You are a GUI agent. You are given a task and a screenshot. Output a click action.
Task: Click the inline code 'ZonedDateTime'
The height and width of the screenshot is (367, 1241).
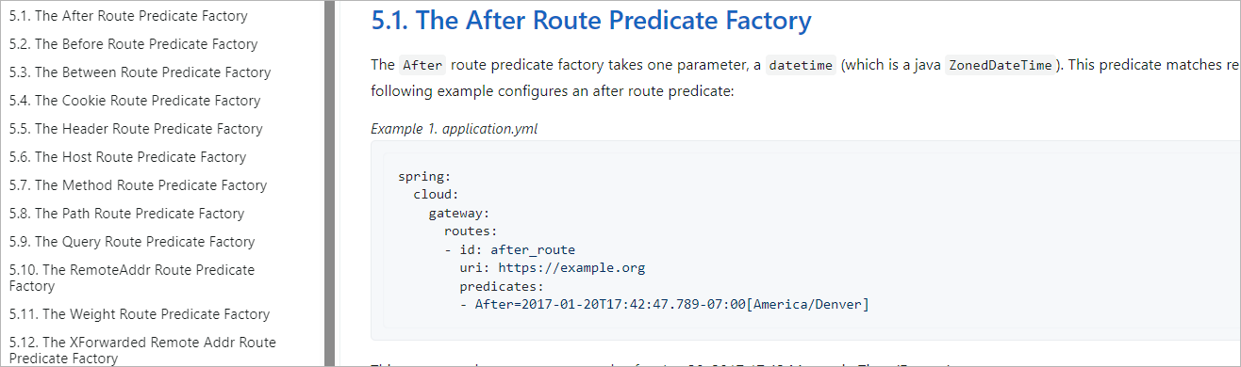[x=1000, y=65]
